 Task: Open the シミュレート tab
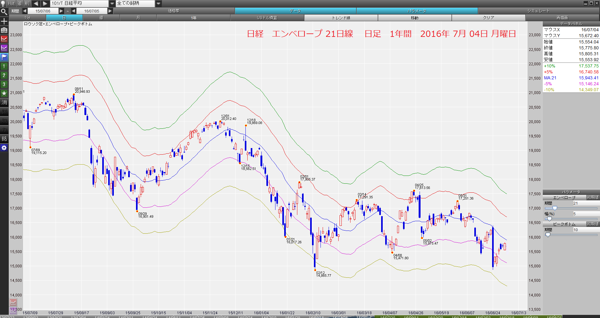click(538, 11)
